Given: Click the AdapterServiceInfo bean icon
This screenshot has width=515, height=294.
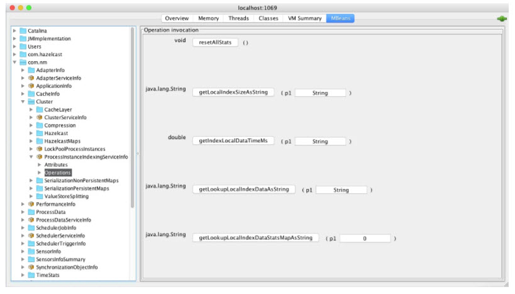Looking at the screenshot, I should tap(31, 78).
